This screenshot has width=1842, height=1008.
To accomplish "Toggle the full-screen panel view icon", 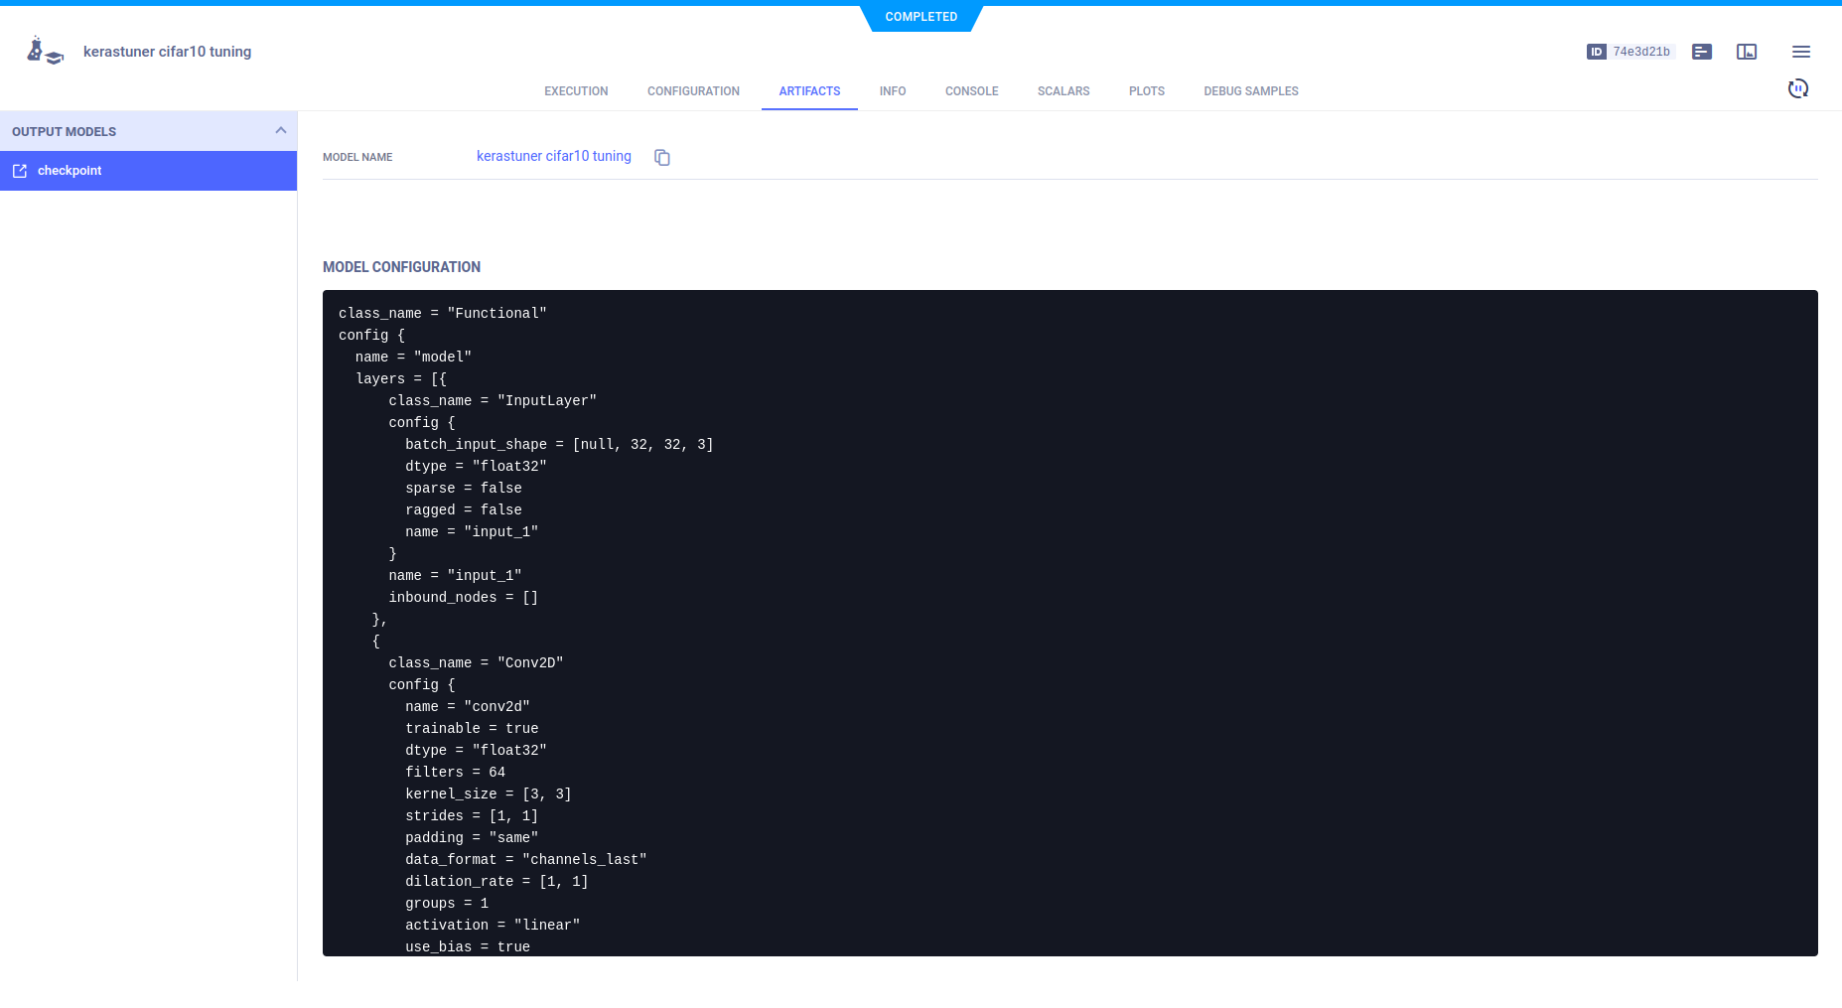I will pyautogui.click(x=1747, y=52).
